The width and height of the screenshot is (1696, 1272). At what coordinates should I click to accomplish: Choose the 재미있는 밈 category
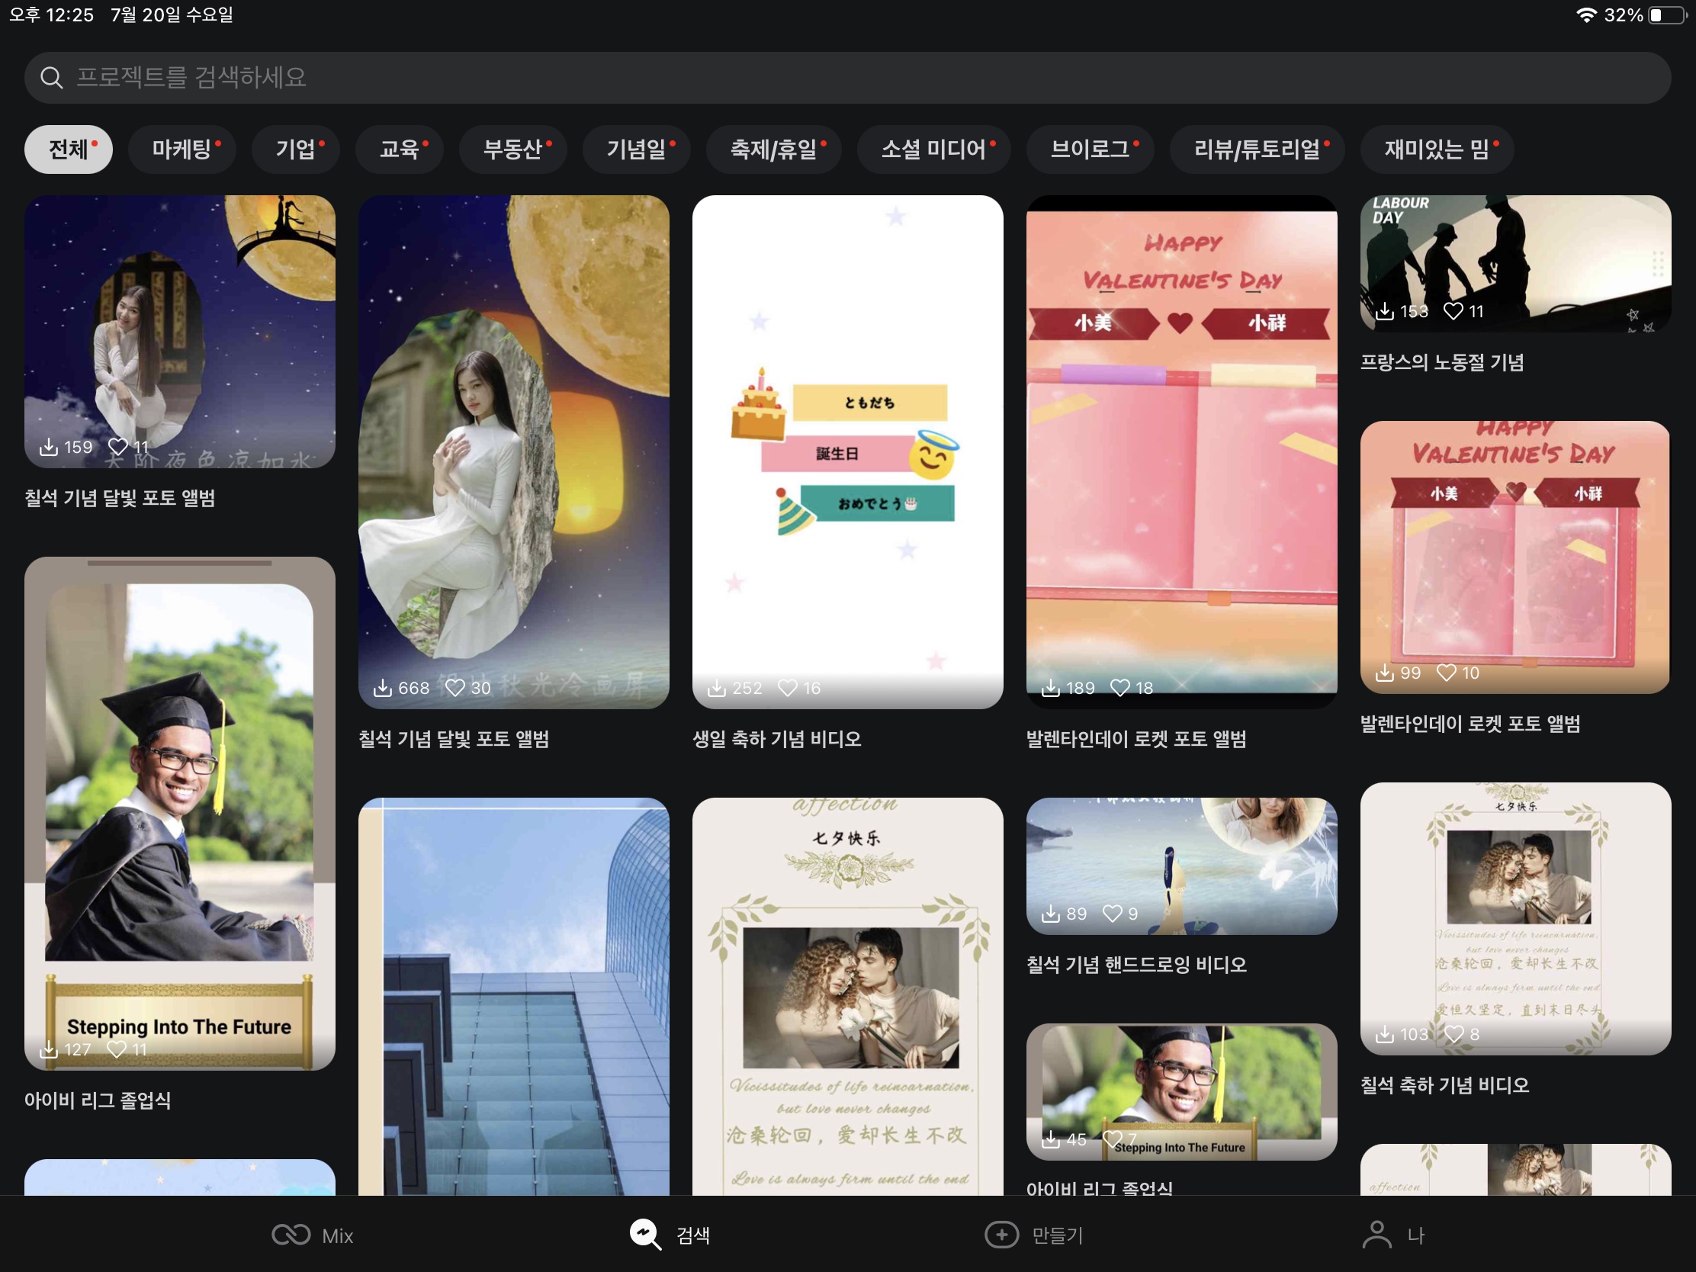[1436, 149]
